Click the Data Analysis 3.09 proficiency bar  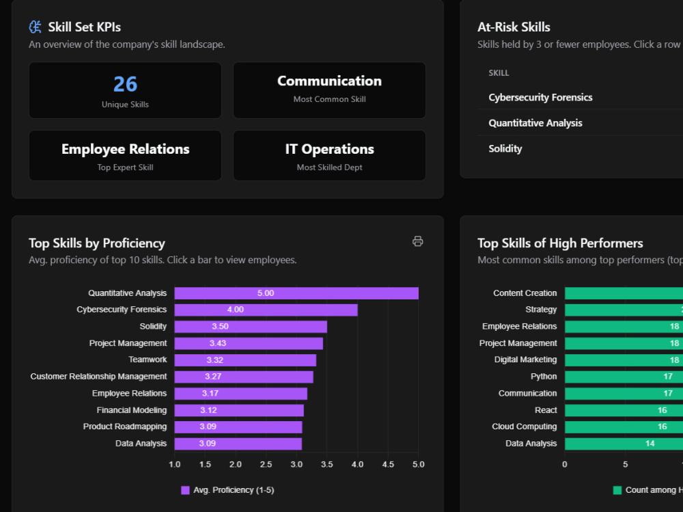(x=238, y=444)
